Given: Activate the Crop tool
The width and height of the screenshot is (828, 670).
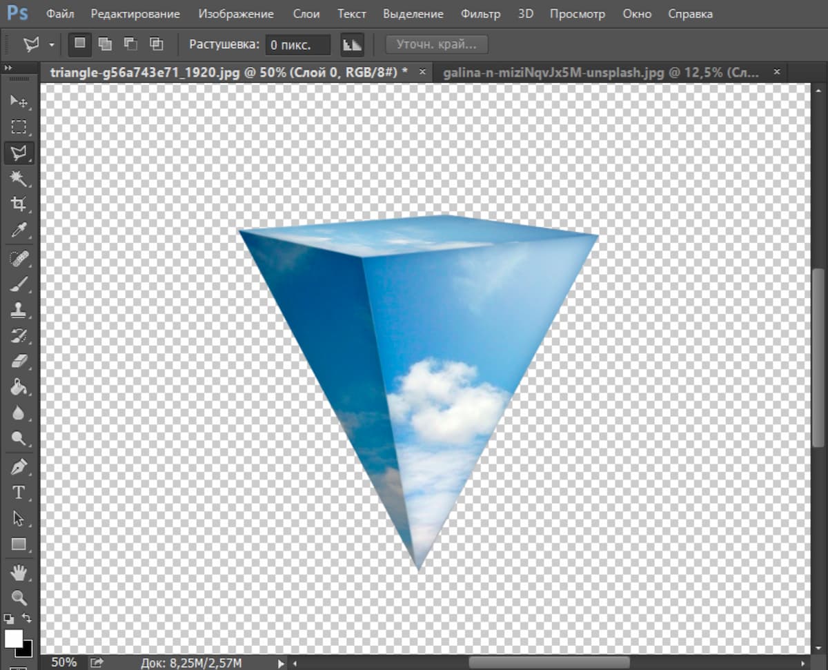Looking at the screenshot, I should click(x=19, y=204).
